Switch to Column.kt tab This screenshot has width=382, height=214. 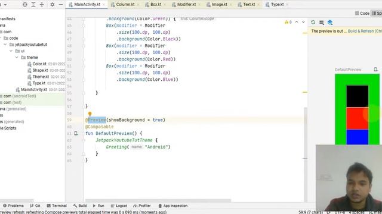[x=125, y=4]
